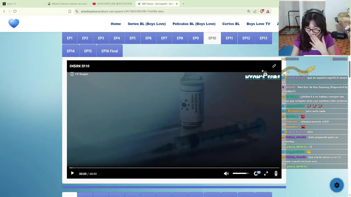
Task: Click the Odnoklassniki logo in player
Action: [x=276, y=173]
